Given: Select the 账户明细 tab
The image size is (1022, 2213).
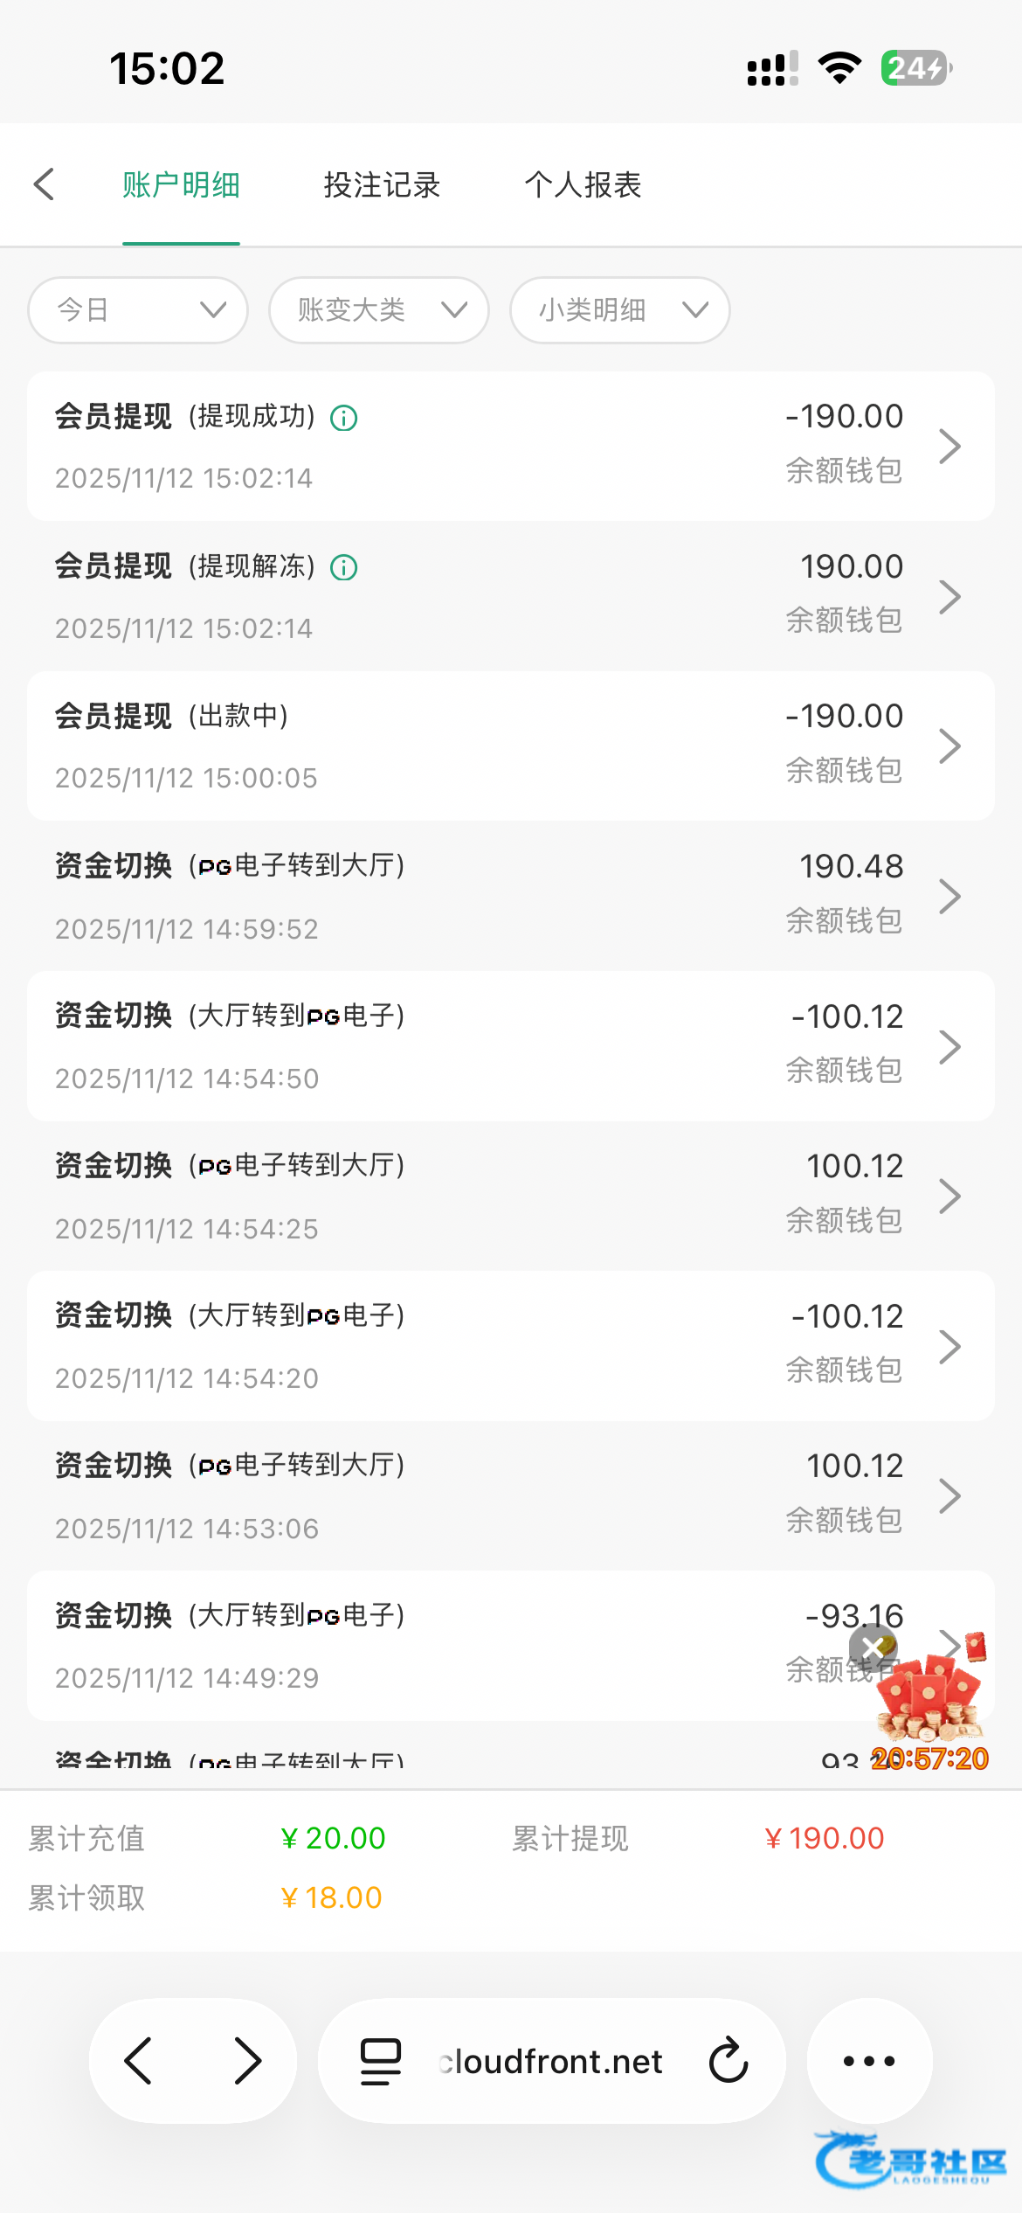Looking at the screenshot, I should pyautogui.click(x=181, y=185).
